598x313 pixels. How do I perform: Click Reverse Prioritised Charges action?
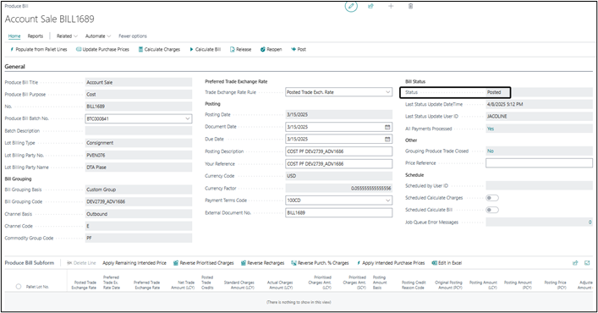[203, 263]
